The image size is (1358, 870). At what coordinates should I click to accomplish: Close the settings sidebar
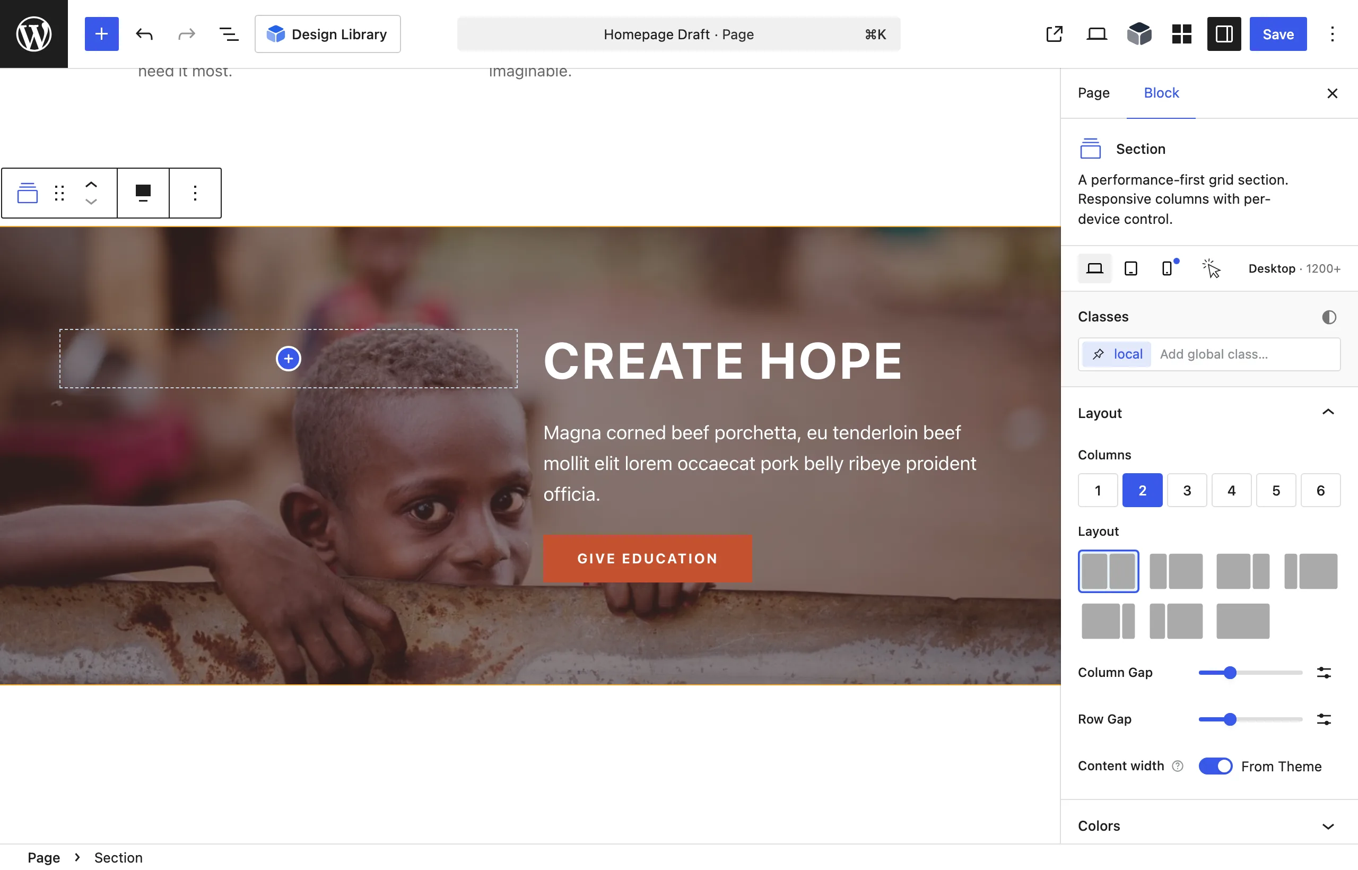(x=1332, y=93)
